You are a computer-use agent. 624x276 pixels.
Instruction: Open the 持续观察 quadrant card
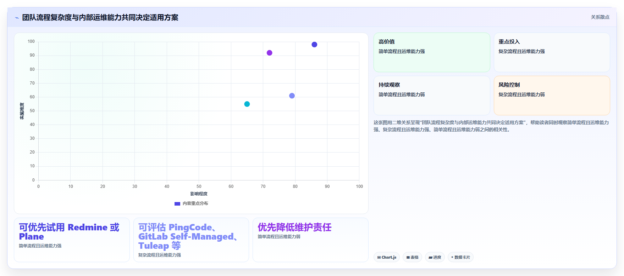(x=432, y=96)
